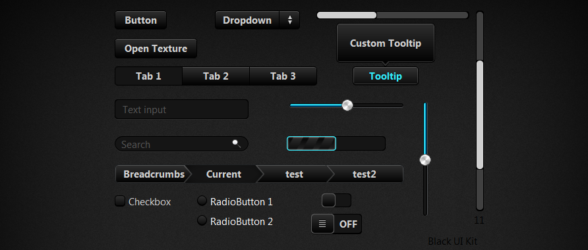Click the Button button
This screenshot has height=250, width=588.
tap(140, 20)
